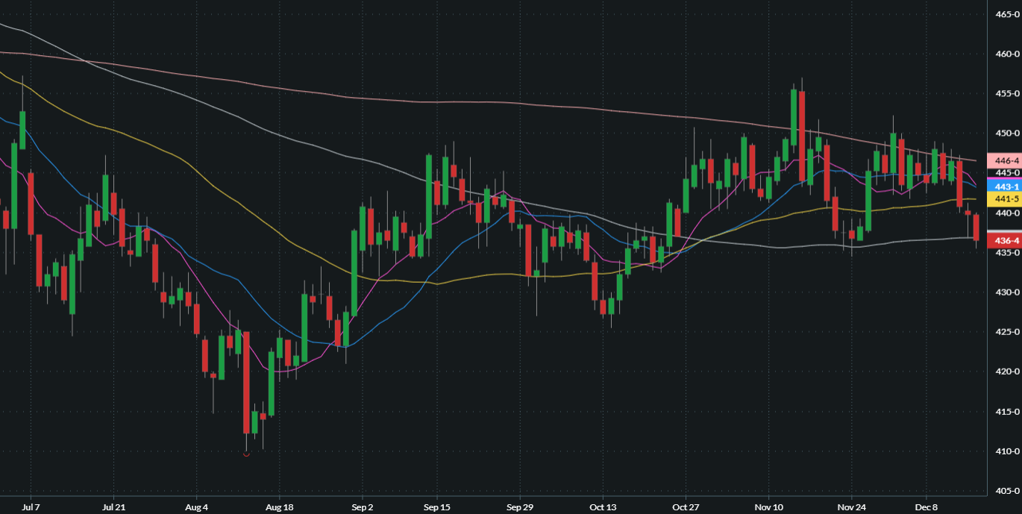This screenshot has height=514, width=1022.
Task: Click the long red candle bottoming near 412
Action: pos(246,380)
